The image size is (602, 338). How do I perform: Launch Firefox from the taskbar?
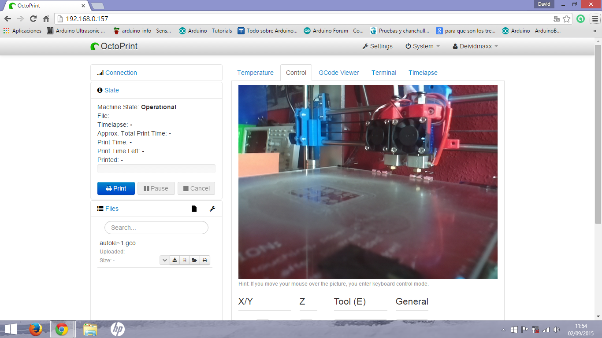[35, 329]
